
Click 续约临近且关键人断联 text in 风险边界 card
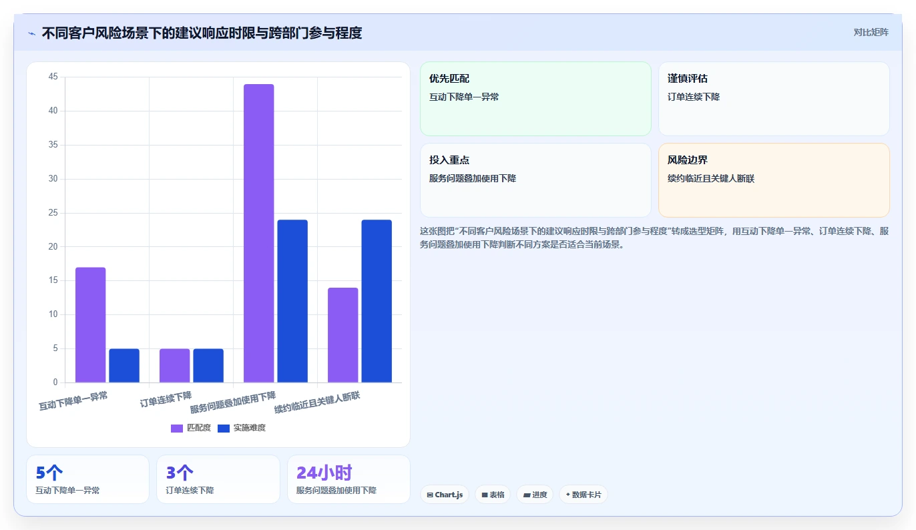[x=711, y=178]
